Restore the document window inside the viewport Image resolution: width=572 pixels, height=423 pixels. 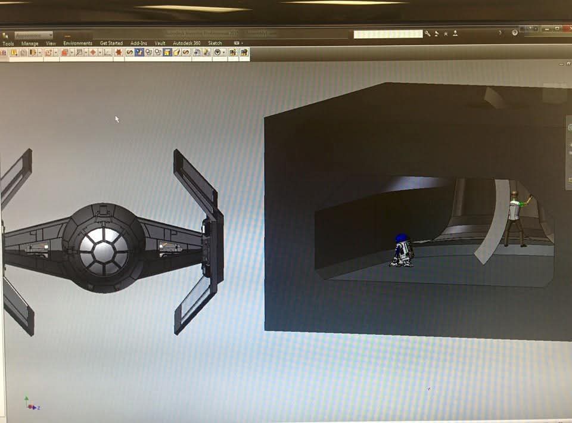(x=568, y=64)
